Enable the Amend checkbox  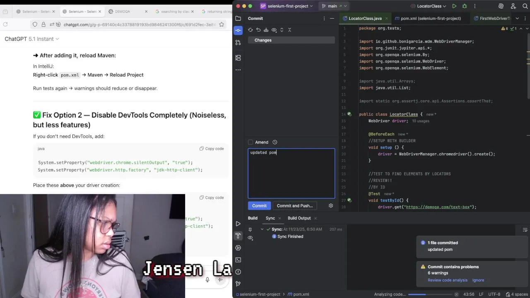[251, 142]
